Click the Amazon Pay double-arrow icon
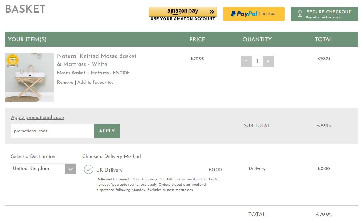Image resolution: width=363 pixels, height=223 pixels. tap(211, 12)
